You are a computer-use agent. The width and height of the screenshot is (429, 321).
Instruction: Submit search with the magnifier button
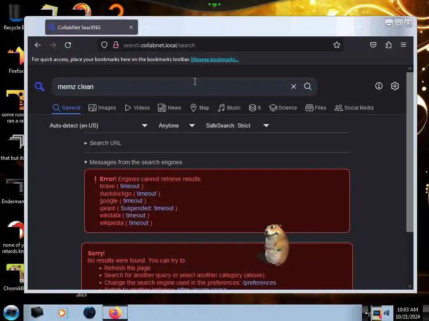[x=308, y=87]
